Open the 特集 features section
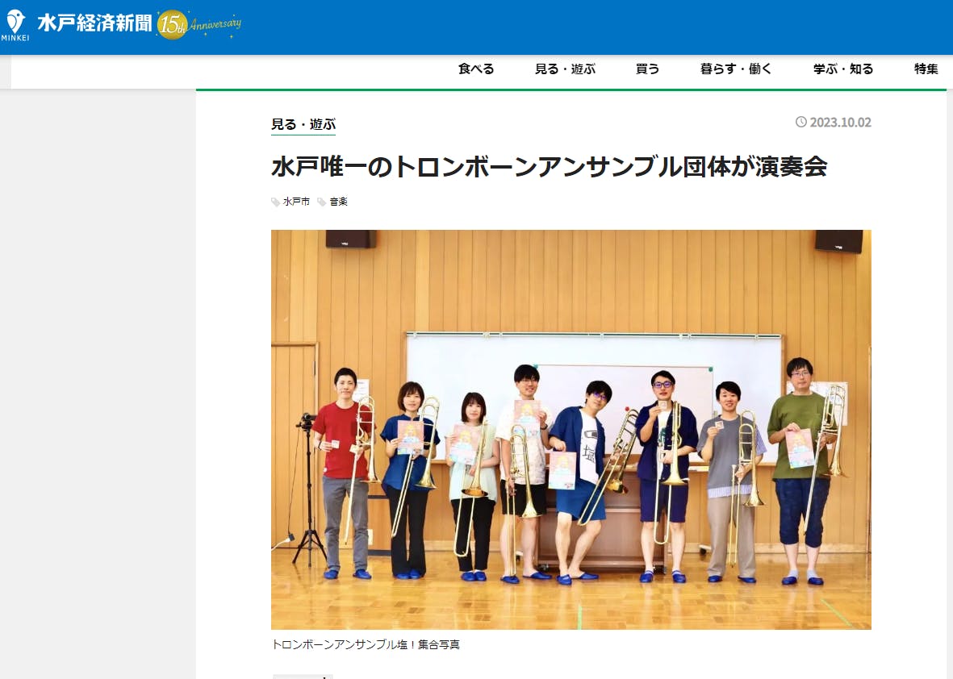953x679 pixels. 926,69
